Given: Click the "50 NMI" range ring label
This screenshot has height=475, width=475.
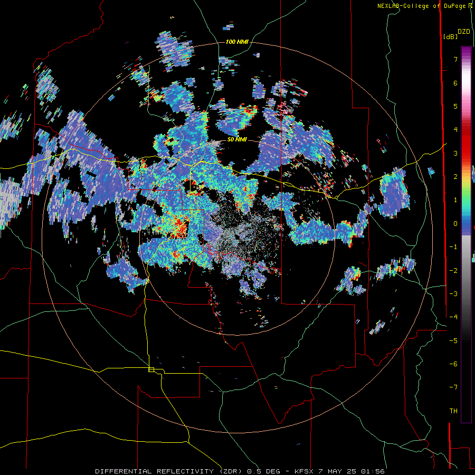Looking at the screenshot, I should pos(237,139).
